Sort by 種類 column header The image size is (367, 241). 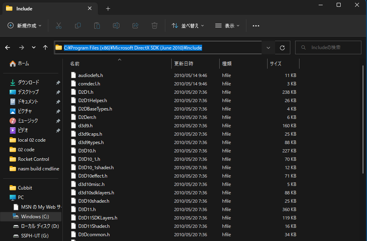click(243, 63)
